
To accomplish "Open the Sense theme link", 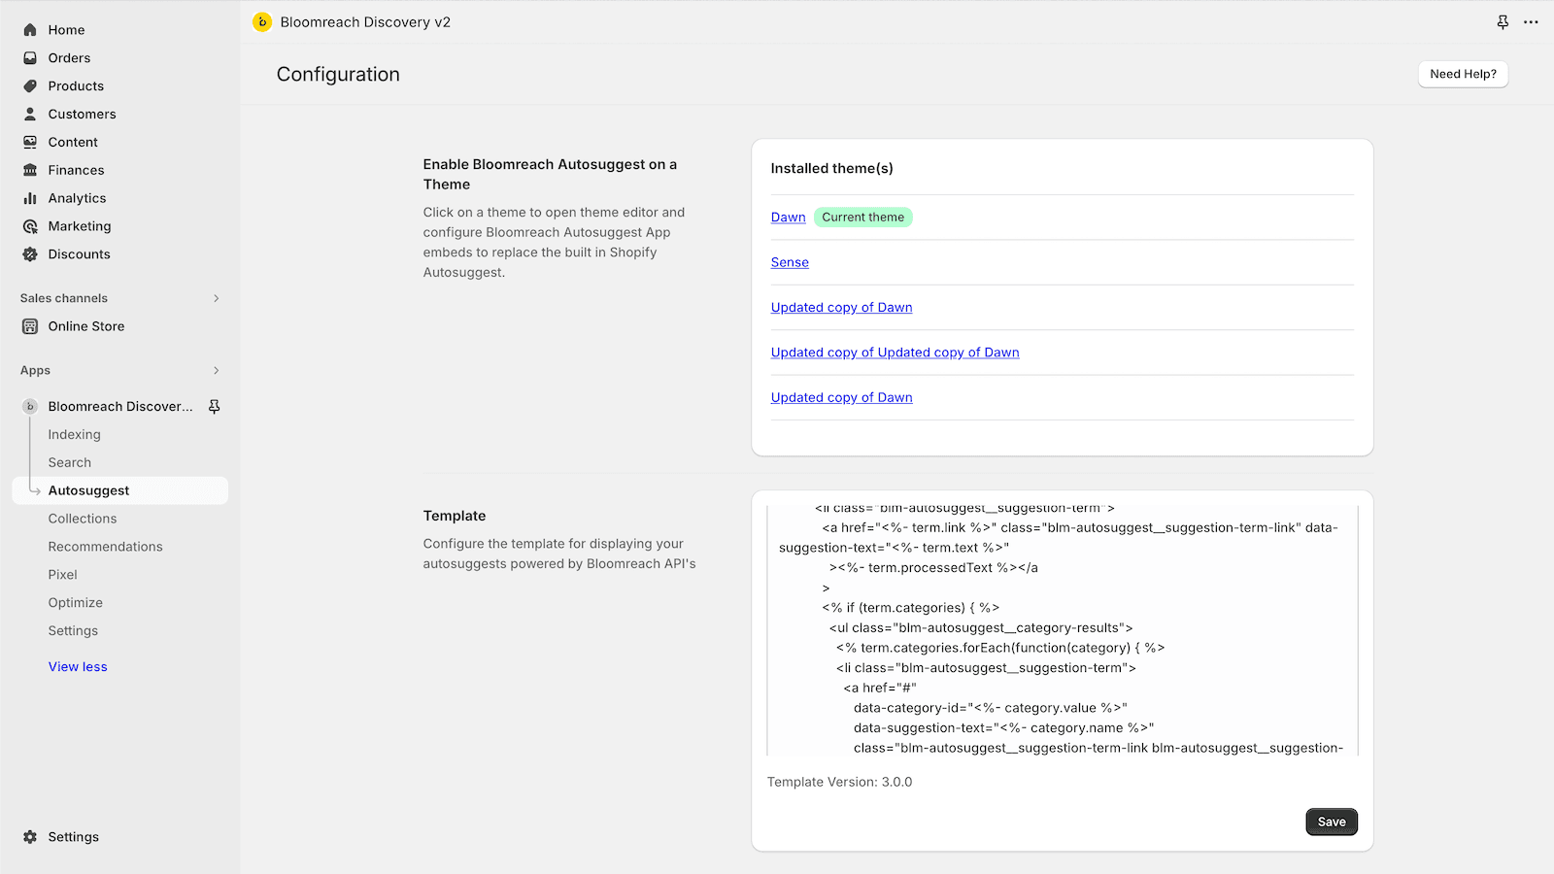I will pyautogui.click(x=790, y=262).
